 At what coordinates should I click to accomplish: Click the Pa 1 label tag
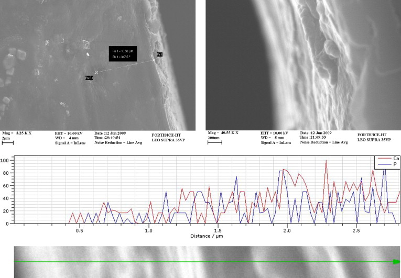tap(159, 54)
